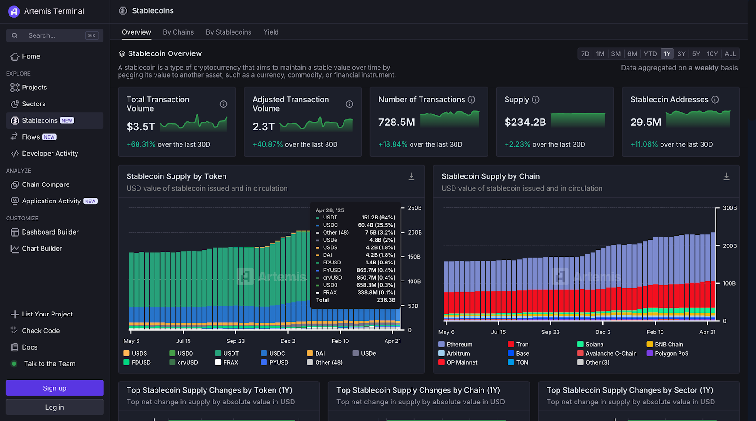
Task: Click the Dashboard Builder icon
Action: point(15,232)
